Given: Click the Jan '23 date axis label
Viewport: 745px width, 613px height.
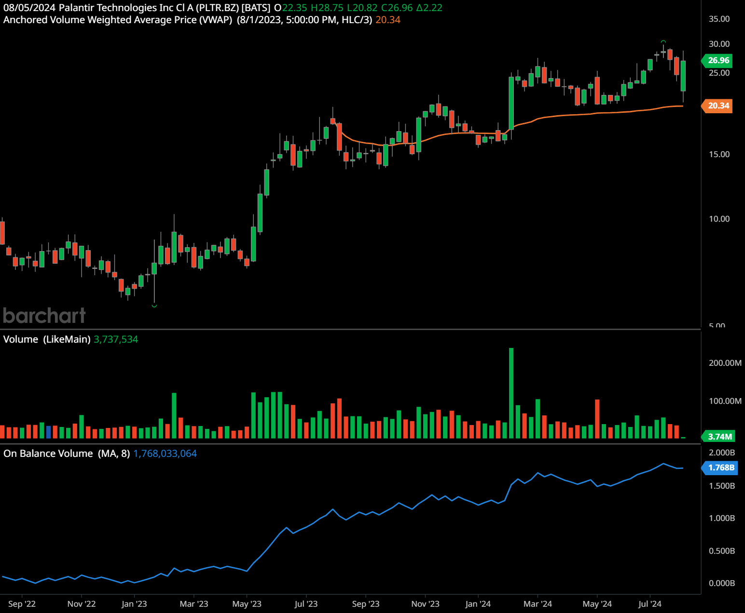Looking at the screenshot, I should tap(134, 604).
